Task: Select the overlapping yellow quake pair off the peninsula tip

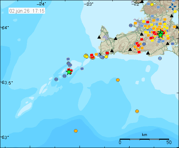Action: (x=86, y=56)
